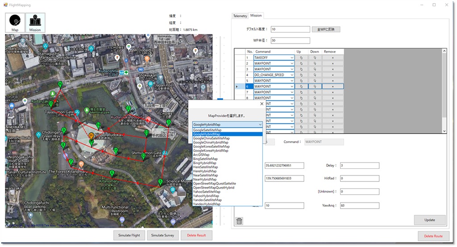
Task: Open the MapProvider combo box
Action: point(227,125)
